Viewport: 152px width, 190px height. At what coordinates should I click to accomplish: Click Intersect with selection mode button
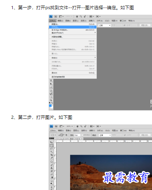tap(66, 135)
